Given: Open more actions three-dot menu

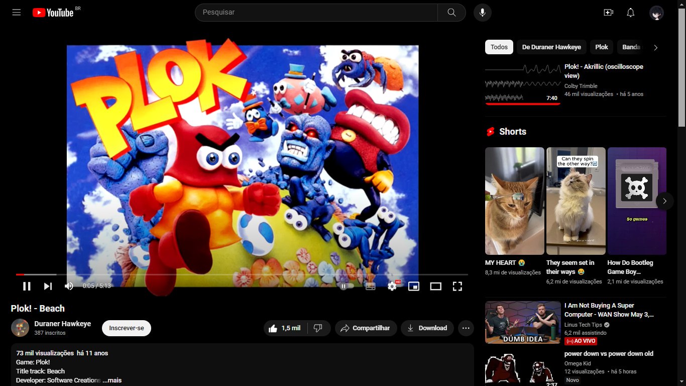Looking at the screenshot, I should pos(466,328).
